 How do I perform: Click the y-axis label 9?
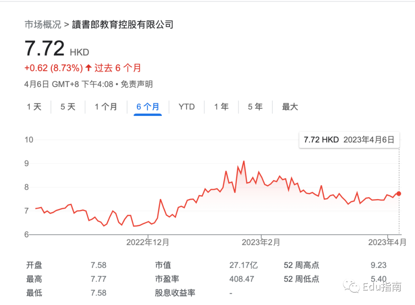click(x=27, y=163)
